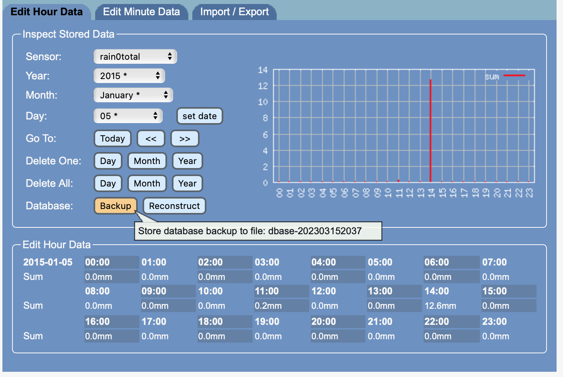This screenshot has width=563, height=377.
Task: Edit the 02:00 Sum value
Action: tap(225, 277)
